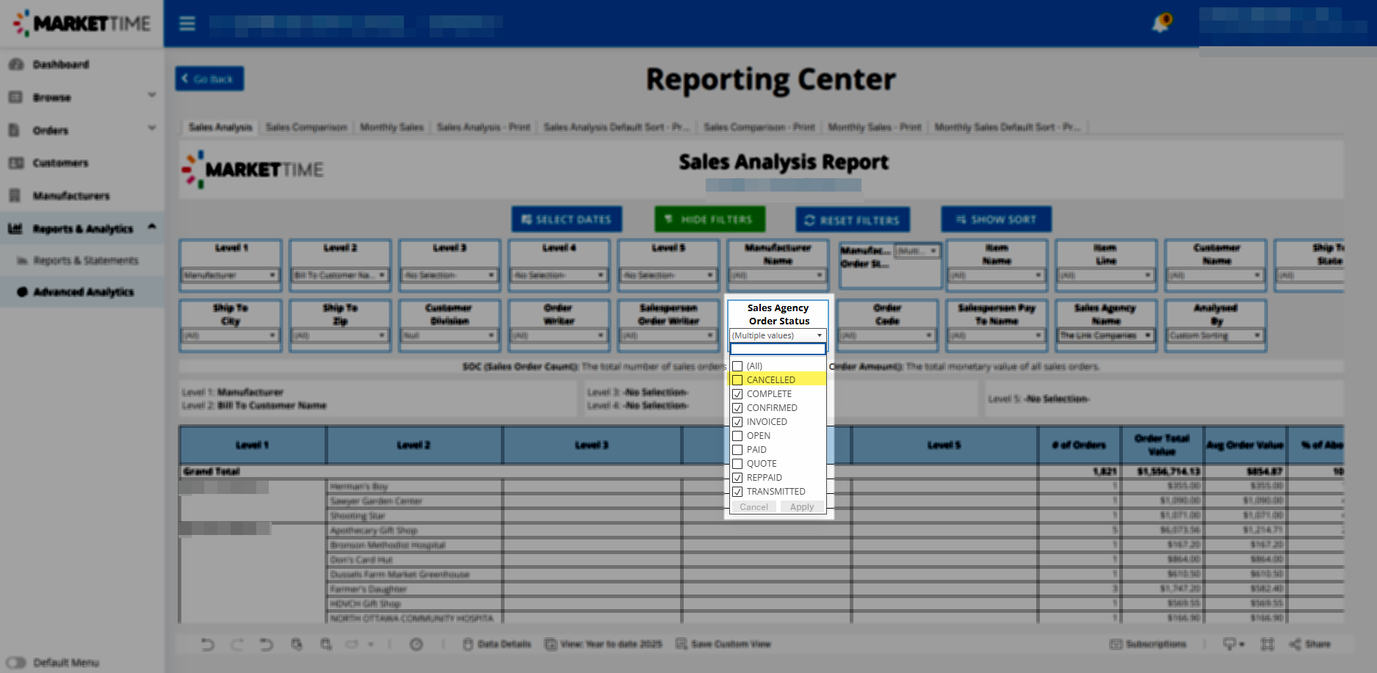This screenshot has height=673, width=1377.
Task: Click the SELECT DATES button
Action: [566, 219]
